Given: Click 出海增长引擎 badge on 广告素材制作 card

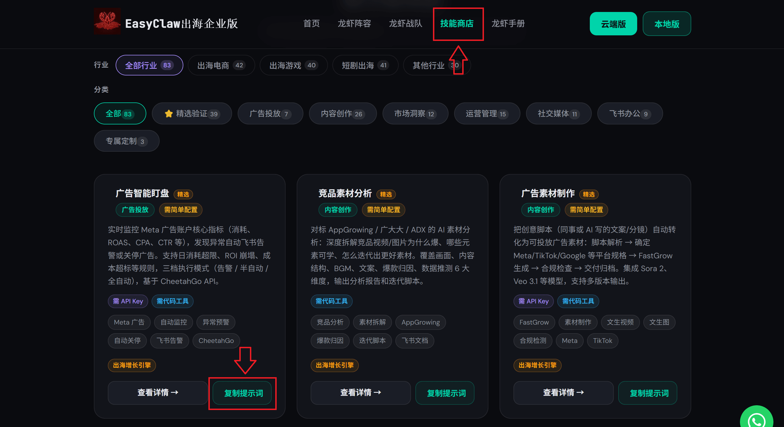Looking at the screenshot, I should tap(537, 365).
